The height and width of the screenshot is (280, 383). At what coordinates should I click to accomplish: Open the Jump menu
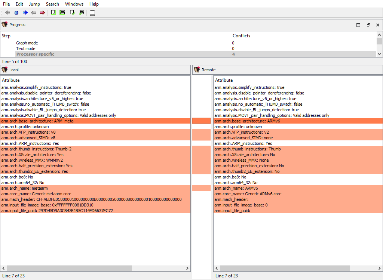[34, 4]
